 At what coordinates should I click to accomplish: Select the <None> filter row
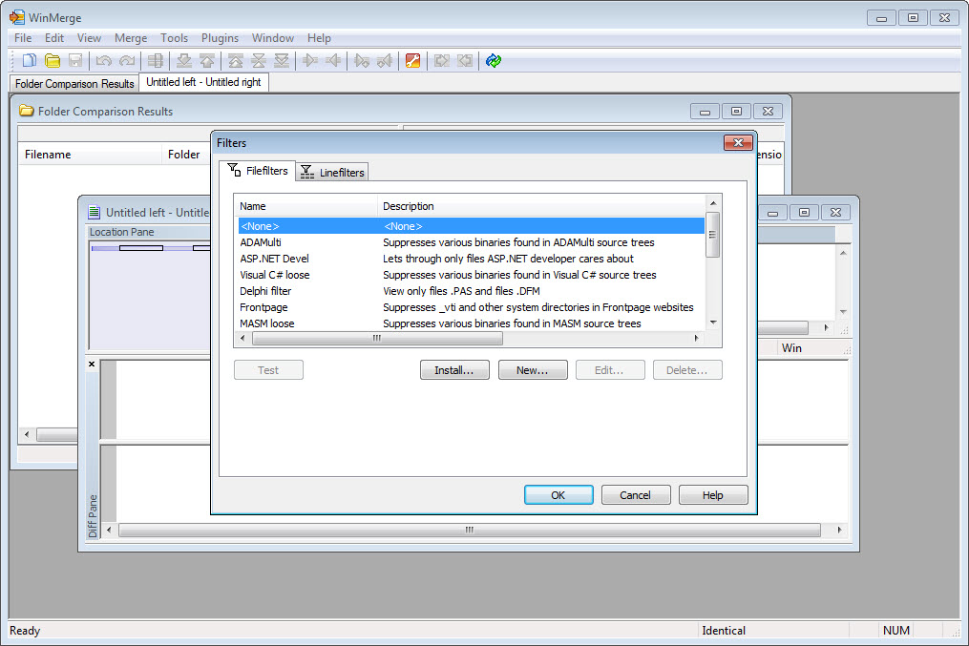point(471,226)
